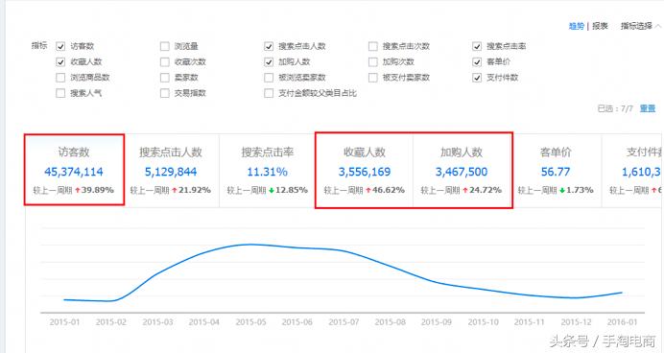Uncheck the 加购人数 checkbox

pyautogui.click(x=269, y=61)
